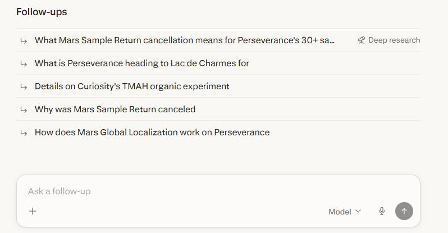Click the chevron next to Model
Image resolution: width=448 pixels, height=233 pixels.
(358, 212)
